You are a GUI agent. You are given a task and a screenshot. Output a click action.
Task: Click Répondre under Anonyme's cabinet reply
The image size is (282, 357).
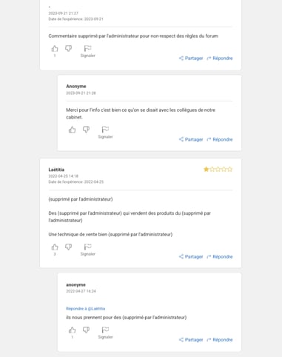pos(220,139)
